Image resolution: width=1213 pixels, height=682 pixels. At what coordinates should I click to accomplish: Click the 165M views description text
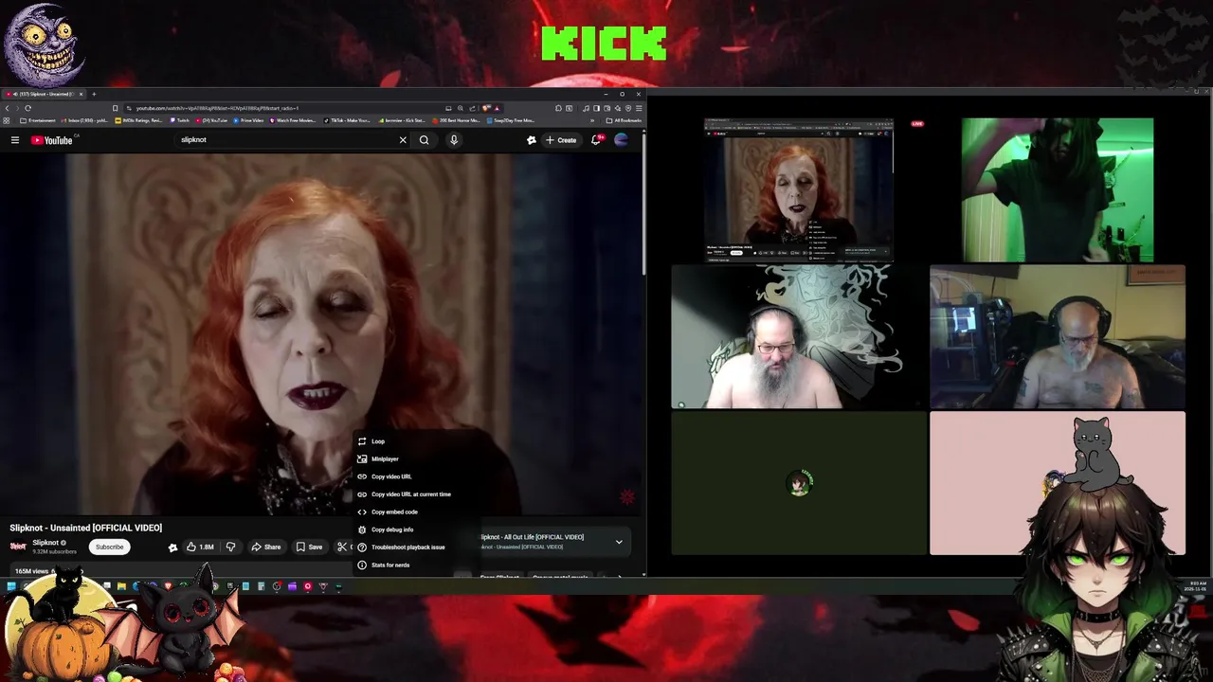click(x=33, y=571)
